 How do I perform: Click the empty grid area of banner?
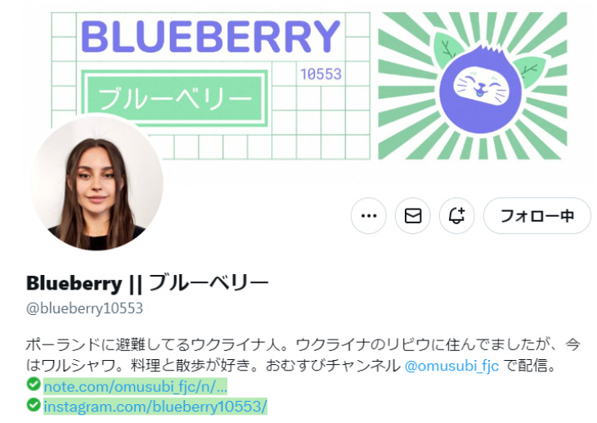tap(321, 122)
